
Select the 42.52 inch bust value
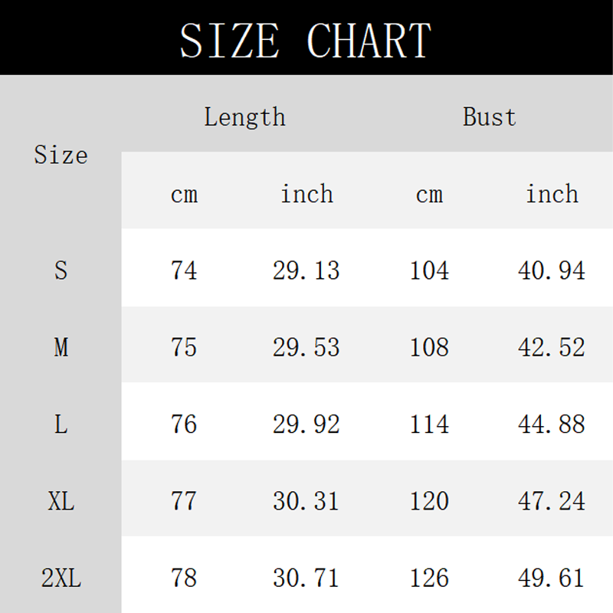click(x=551, y=347)
